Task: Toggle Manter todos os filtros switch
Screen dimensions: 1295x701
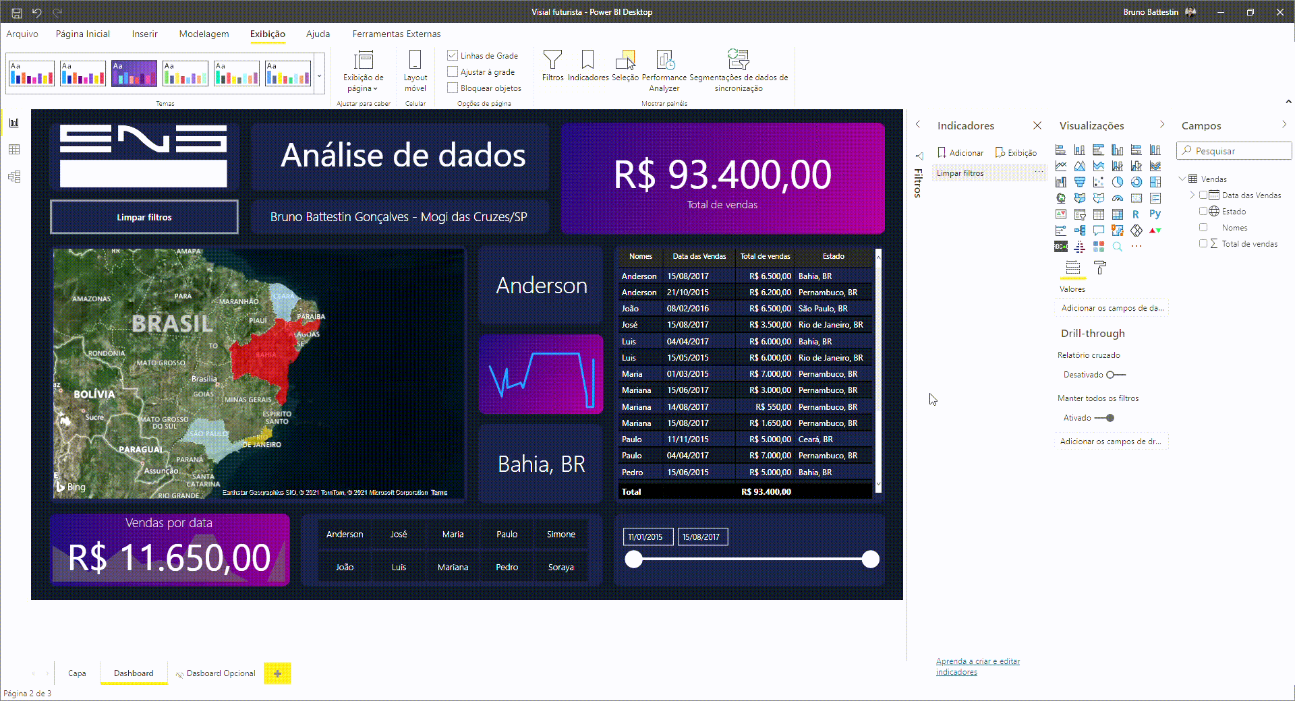Action: [x=1105, y=418]
